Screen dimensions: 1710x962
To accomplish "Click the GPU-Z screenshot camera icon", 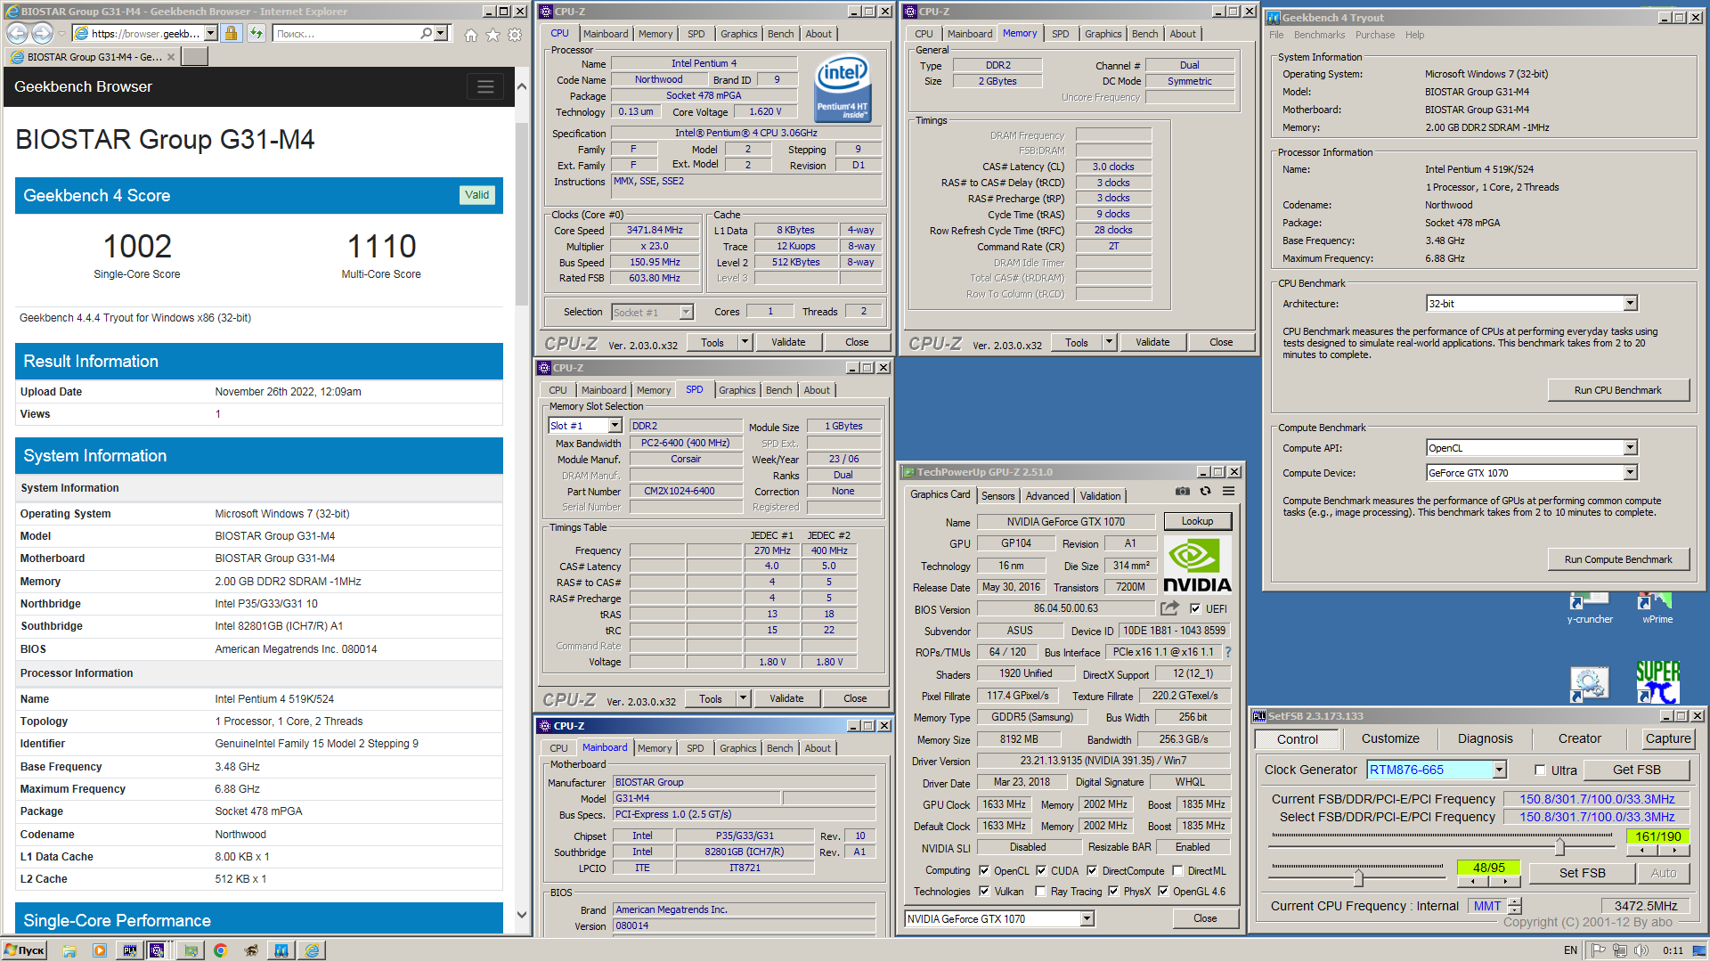I will click(1182, 492).
